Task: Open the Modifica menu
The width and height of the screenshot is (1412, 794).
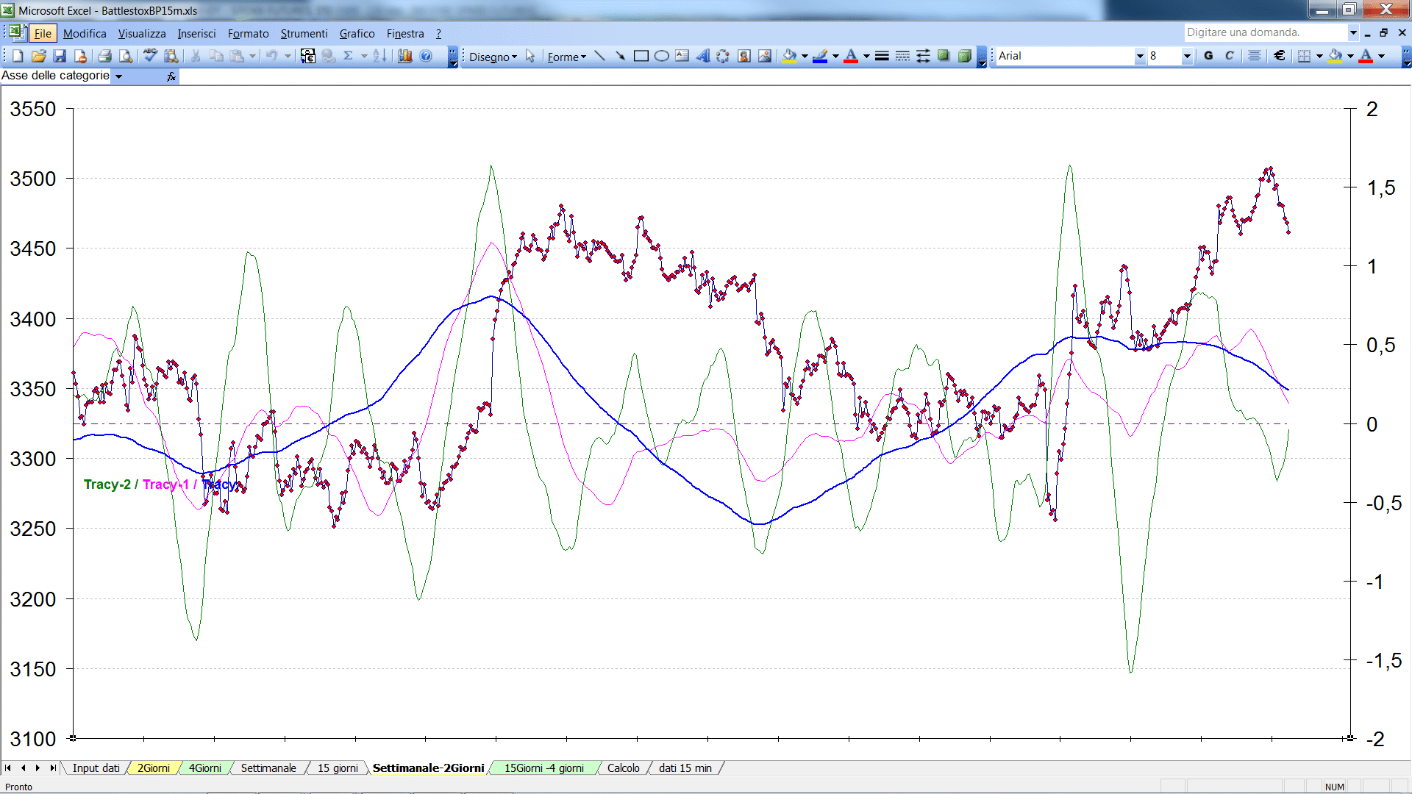Action: 85,34
